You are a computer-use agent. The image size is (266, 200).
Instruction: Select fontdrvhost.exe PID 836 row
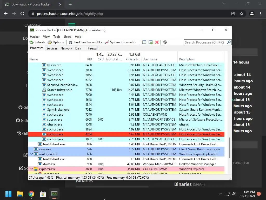(x=126, y=144)
